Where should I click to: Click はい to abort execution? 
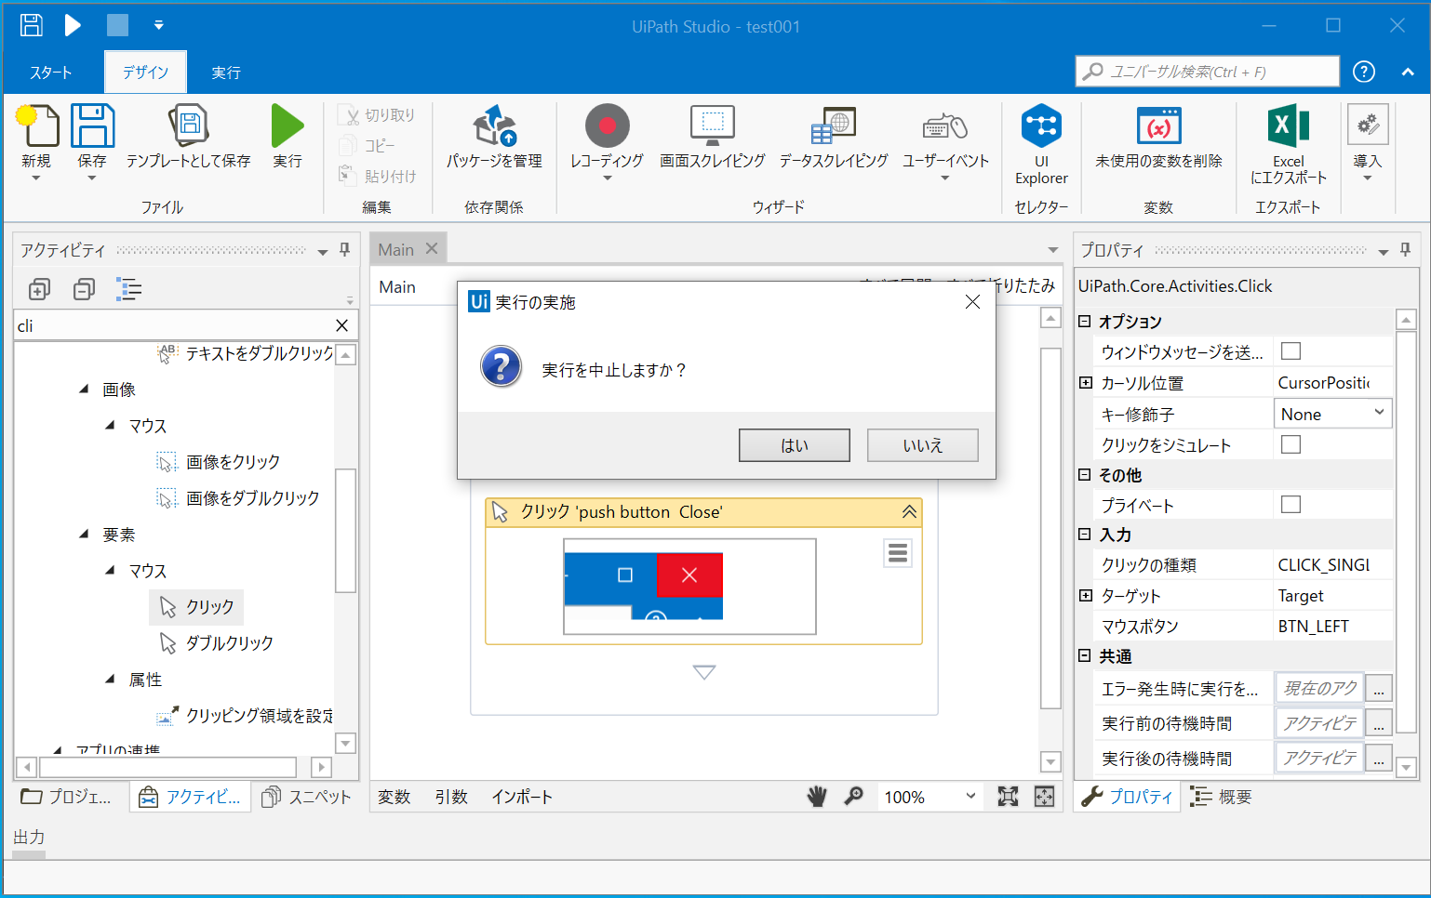[794, 444]
